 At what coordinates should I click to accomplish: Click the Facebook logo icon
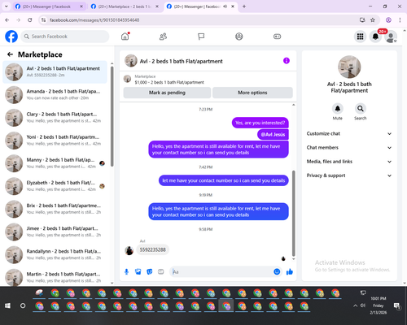[x=11, y=37]
